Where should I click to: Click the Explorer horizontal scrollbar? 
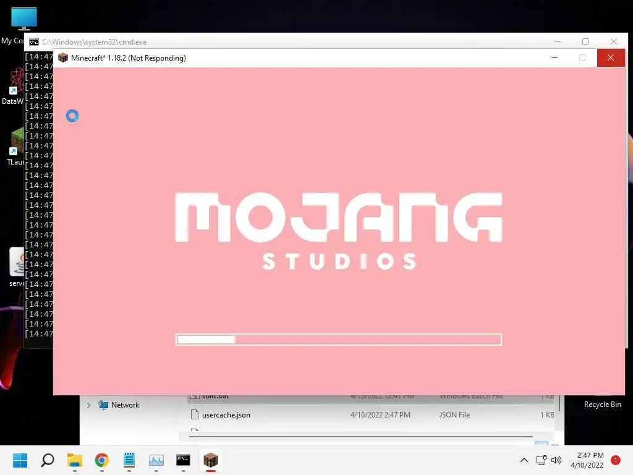coord(360,437)
